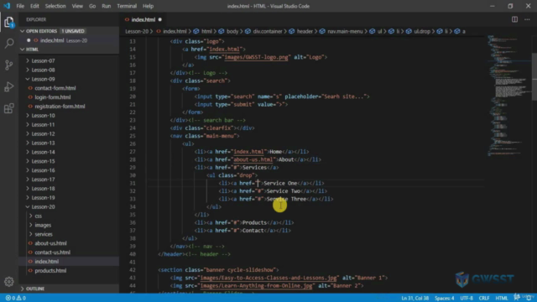Image resolution: width=537 pixels, height=302 pixels.
Task: Open the File menu
Action: tap(20, 6)
